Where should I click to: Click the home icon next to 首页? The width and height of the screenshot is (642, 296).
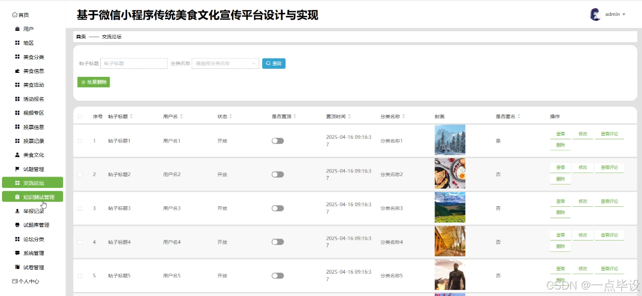click(15, 14)
